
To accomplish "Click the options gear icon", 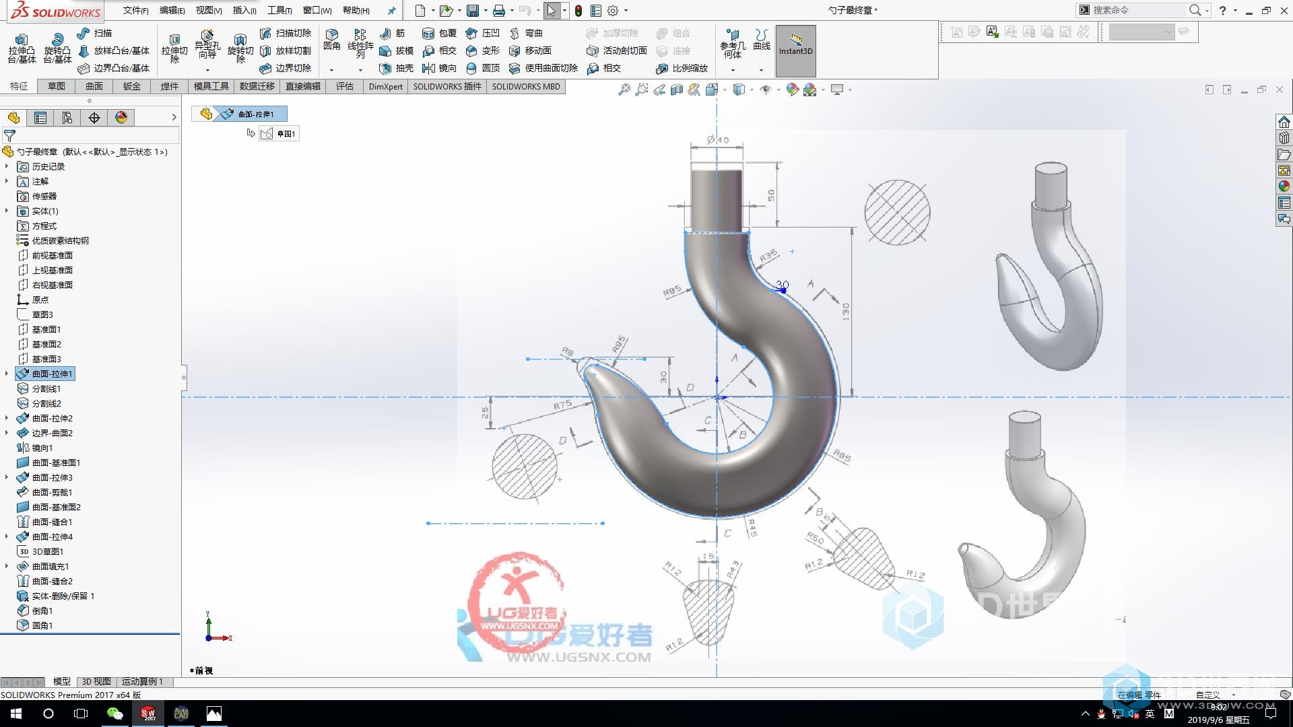I will click(613, 10).
